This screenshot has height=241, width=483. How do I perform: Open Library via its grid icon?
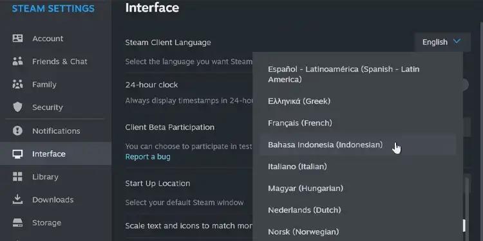coord(17,177)
